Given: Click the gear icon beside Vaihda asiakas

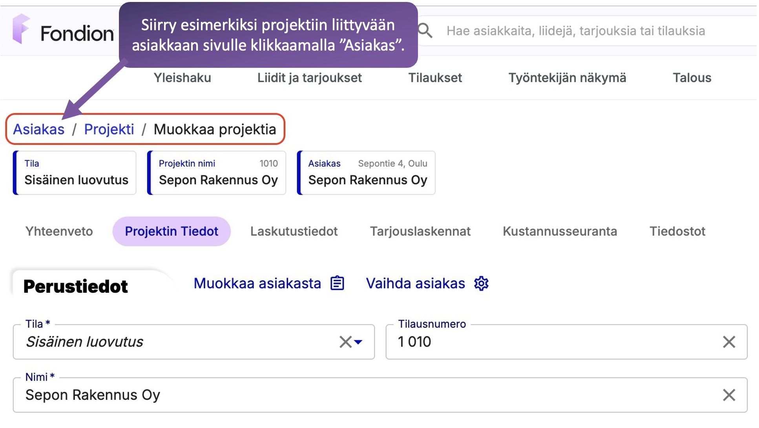Looking at the screenshot, I should coord(481,283).
